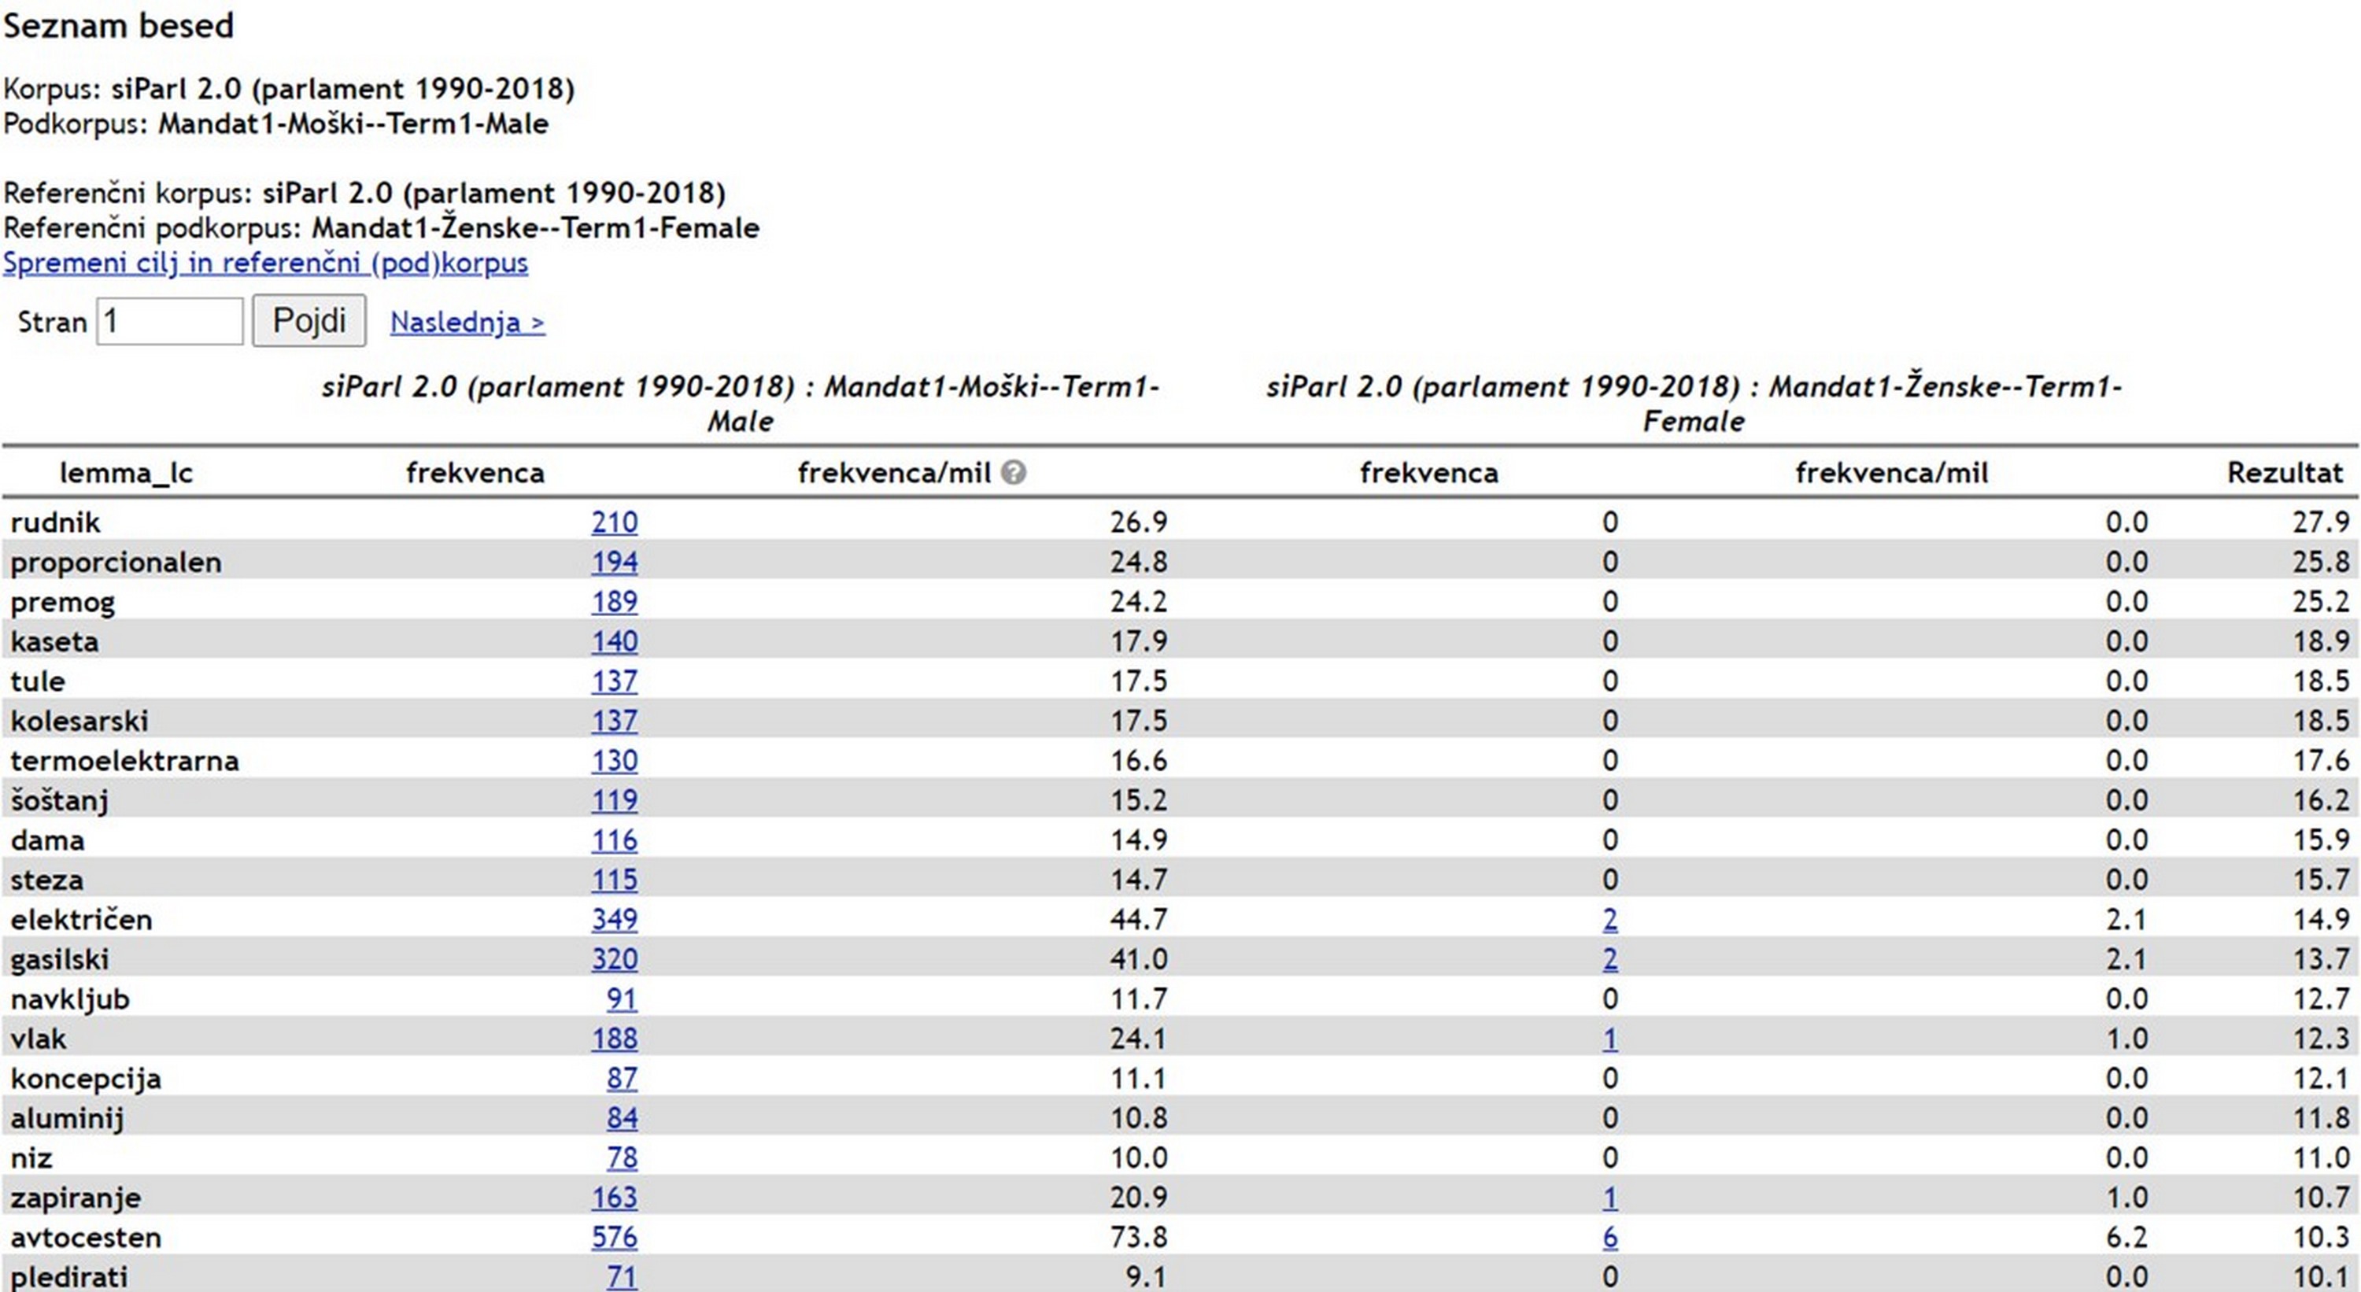This screenshot has height=1292, width=2361.
Task: Click frequency 189 for premog
Action: (x=614, y=602)
